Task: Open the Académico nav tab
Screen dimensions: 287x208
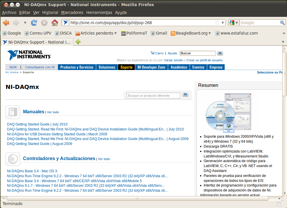Action: [179, 67]
